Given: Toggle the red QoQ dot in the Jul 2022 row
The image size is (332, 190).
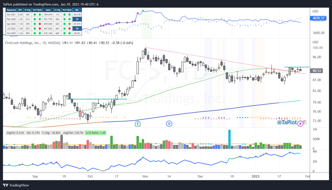Looking at the screenshot, I should [x=40, y=29].
